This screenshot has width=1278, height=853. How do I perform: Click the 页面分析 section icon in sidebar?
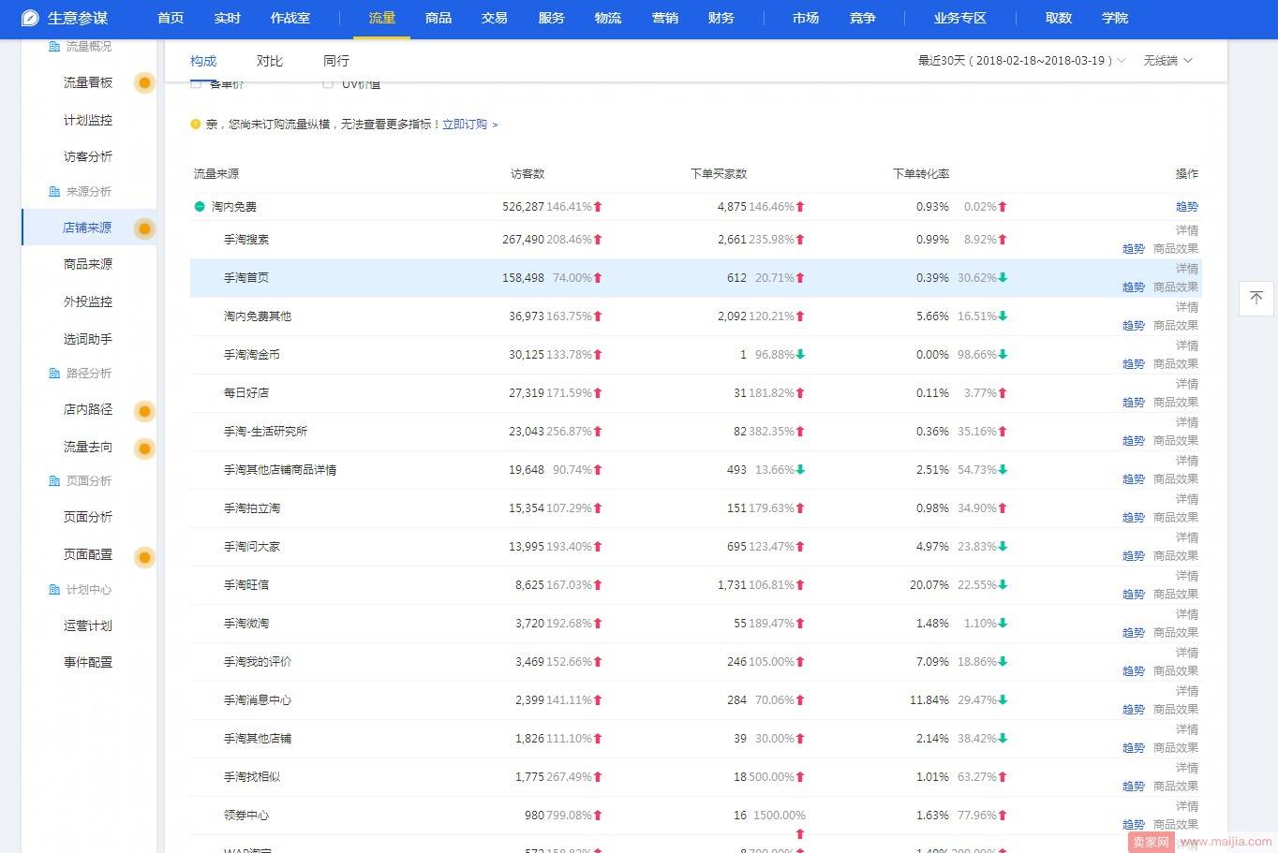(53, 480)
